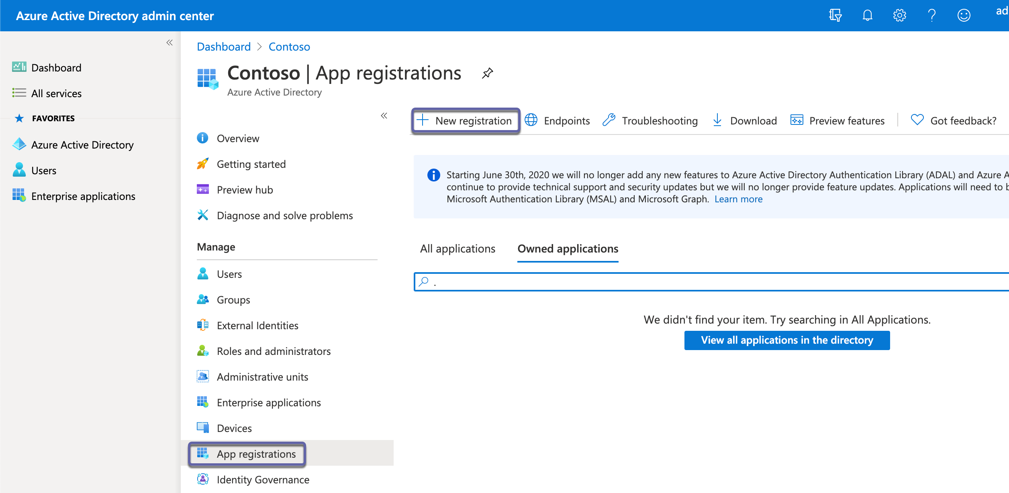Open the Overview menu item
1009x493 pixels.
(x=238, y=138)
